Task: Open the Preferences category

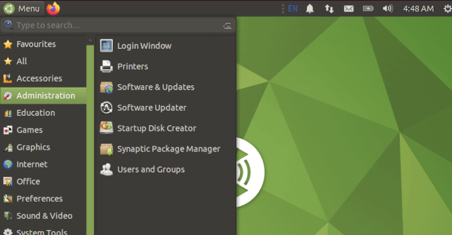Action: point(43,199)
